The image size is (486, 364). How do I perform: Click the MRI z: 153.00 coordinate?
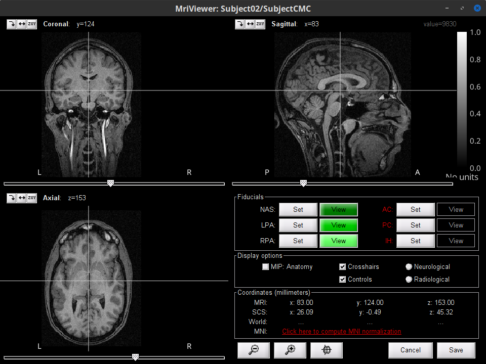point(441,303)
